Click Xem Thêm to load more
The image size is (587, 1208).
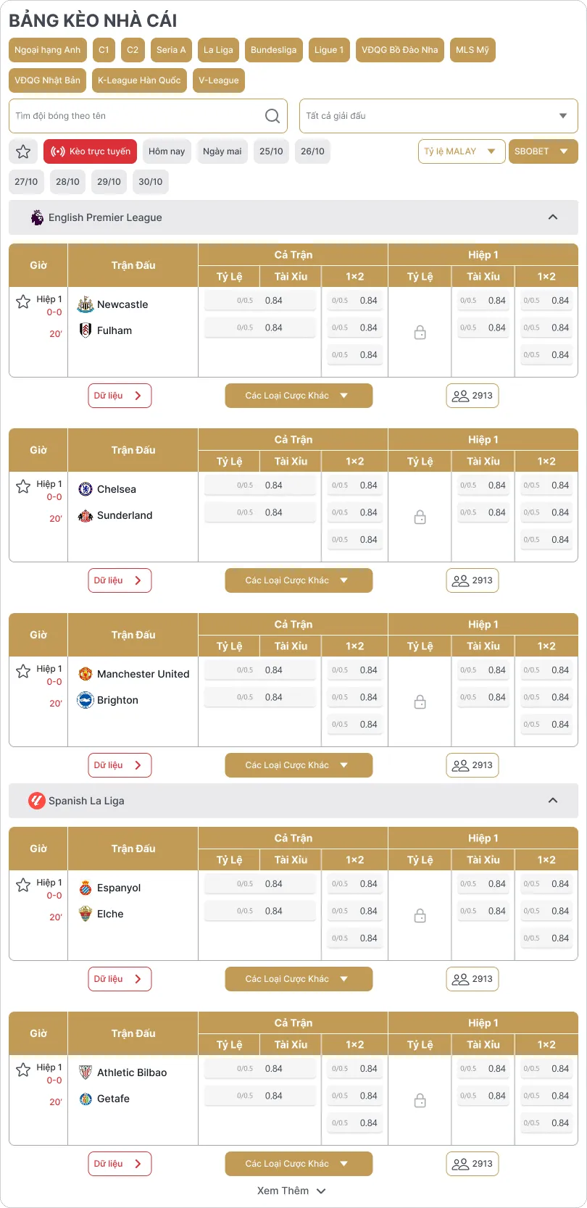click(x=291, y=1191)
